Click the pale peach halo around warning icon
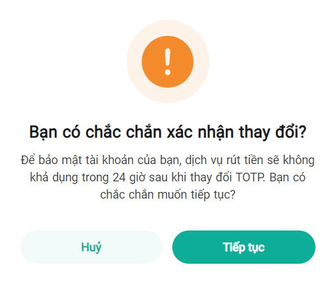Image resolution: width=336 pixels, height=281 pixels. (168, 61)
